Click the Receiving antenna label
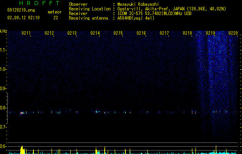Image resolution: width=242 pixels, height=154 pixels. (x=88, y=18)
